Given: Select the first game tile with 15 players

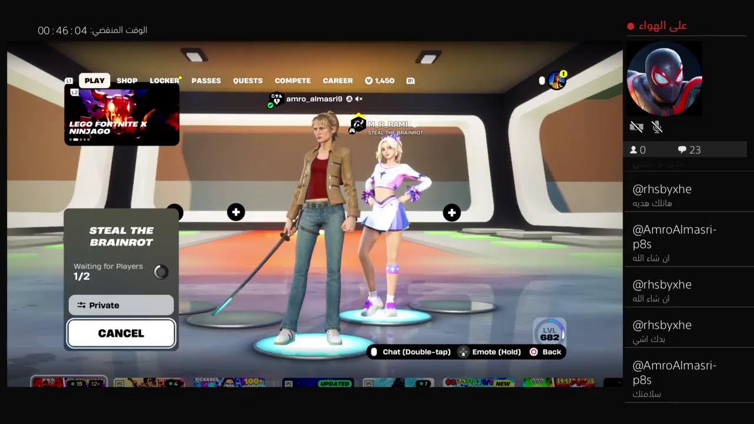Looking at the screenshot, I should pos(69,382).
